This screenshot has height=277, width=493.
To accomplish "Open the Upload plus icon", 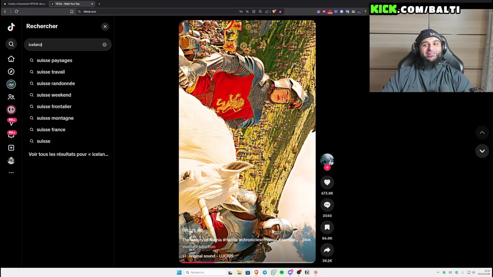I will point(11,148).
